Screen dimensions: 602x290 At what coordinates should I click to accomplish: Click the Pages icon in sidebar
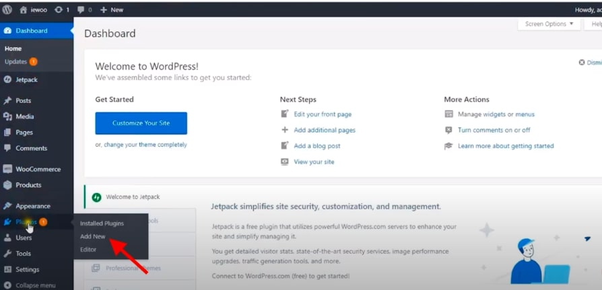click(x=7, y=133)
